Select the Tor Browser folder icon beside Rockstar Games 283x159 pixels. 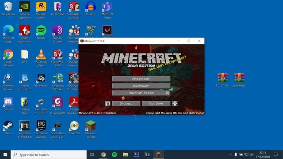pyautogui.click(x=58, y=9)
